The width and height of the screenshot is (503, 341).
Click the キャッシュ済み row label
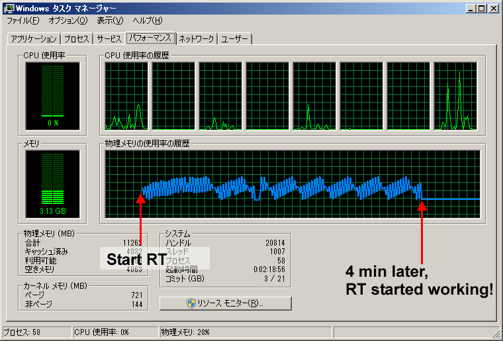[46, 252]
